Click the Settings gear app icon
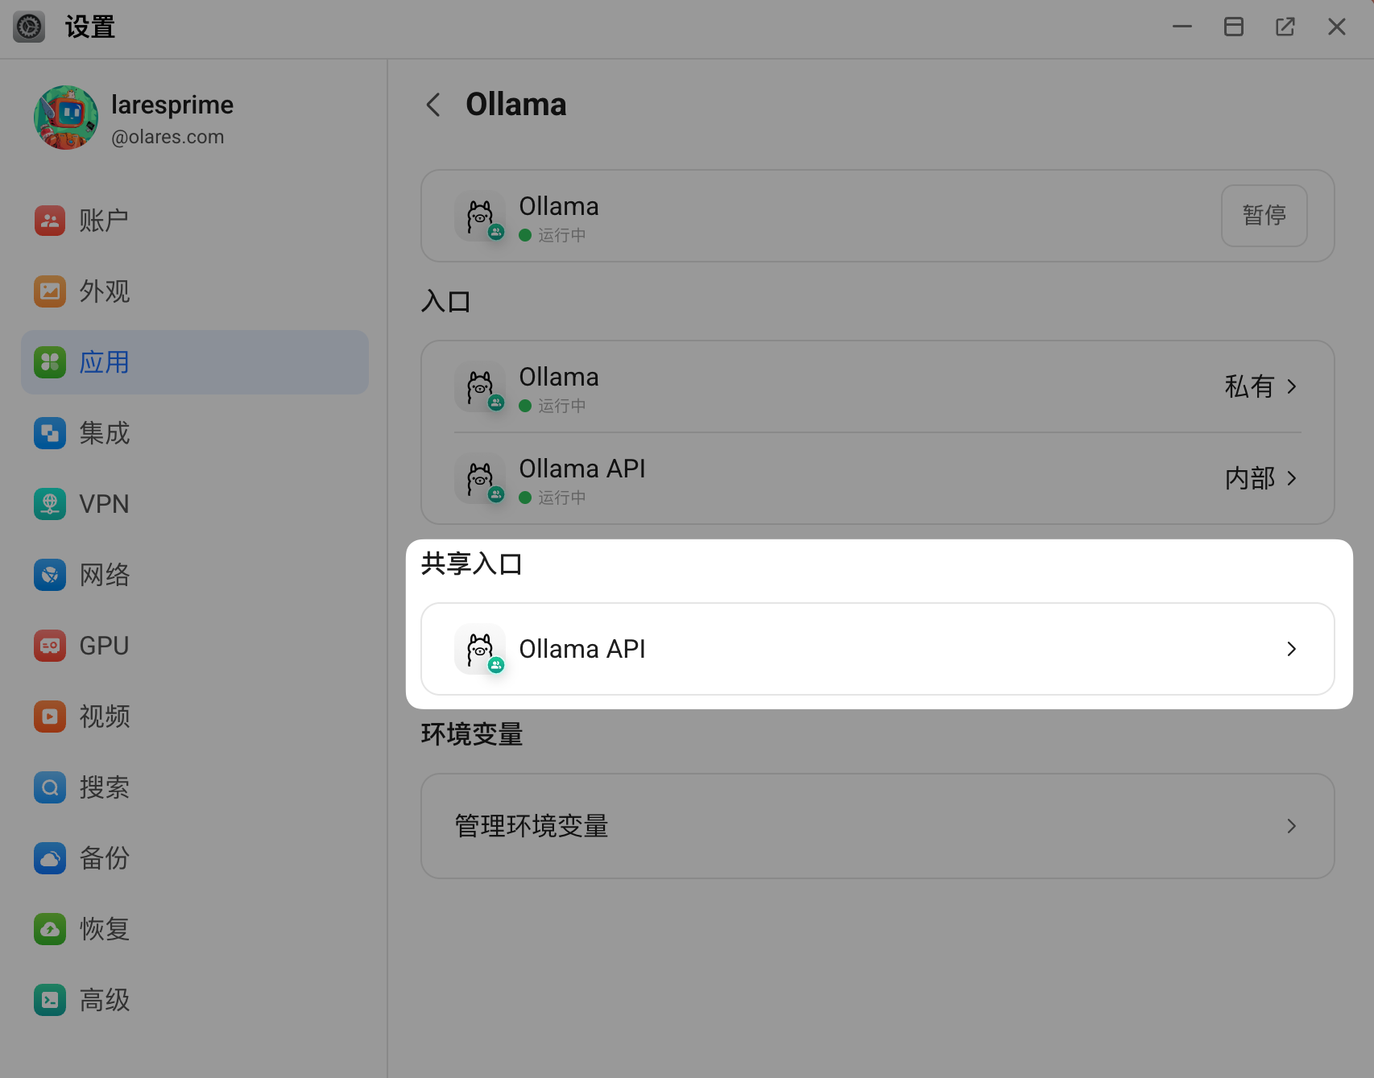This screenshot has width=1374, height=1078. click(29, 27)
